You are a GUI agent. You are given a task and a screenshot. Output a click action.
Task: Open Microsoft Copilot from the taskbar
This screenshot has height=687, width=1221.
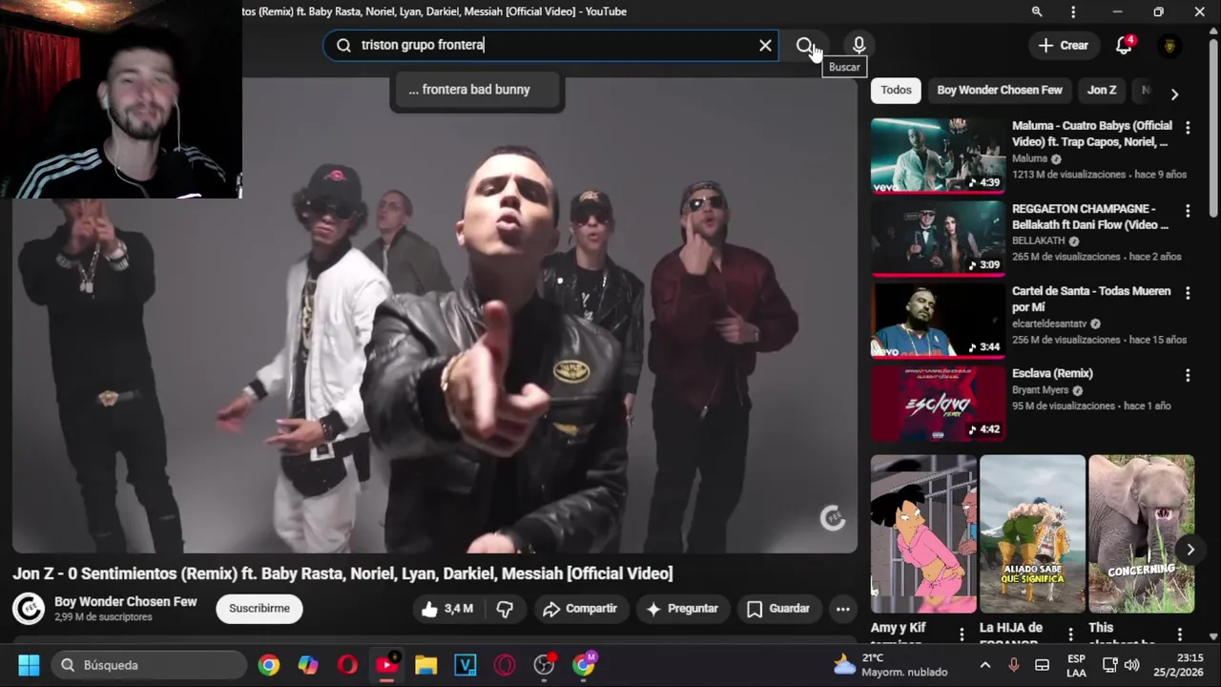click(x=308, y=665)
